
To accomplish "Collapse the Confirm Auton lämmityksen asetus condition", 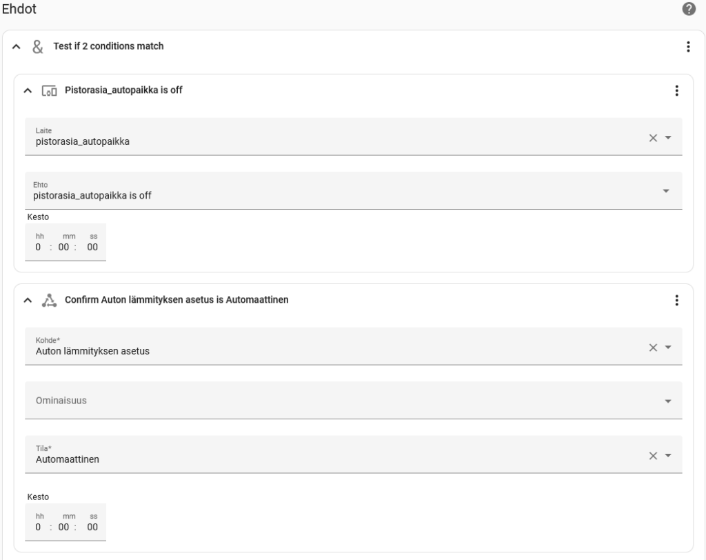I will coord(28,300).
